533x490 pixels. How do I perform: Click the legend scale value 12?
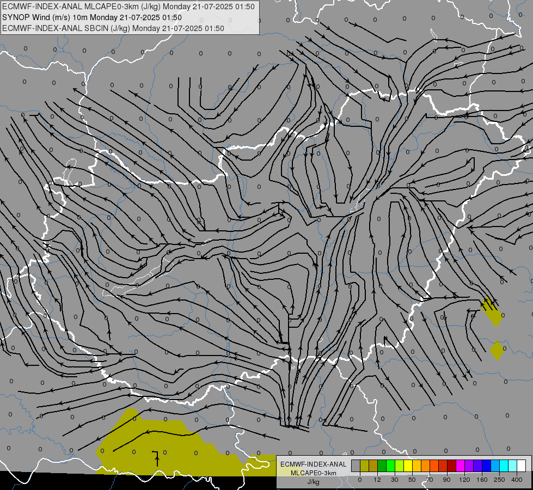pos(377,480)
